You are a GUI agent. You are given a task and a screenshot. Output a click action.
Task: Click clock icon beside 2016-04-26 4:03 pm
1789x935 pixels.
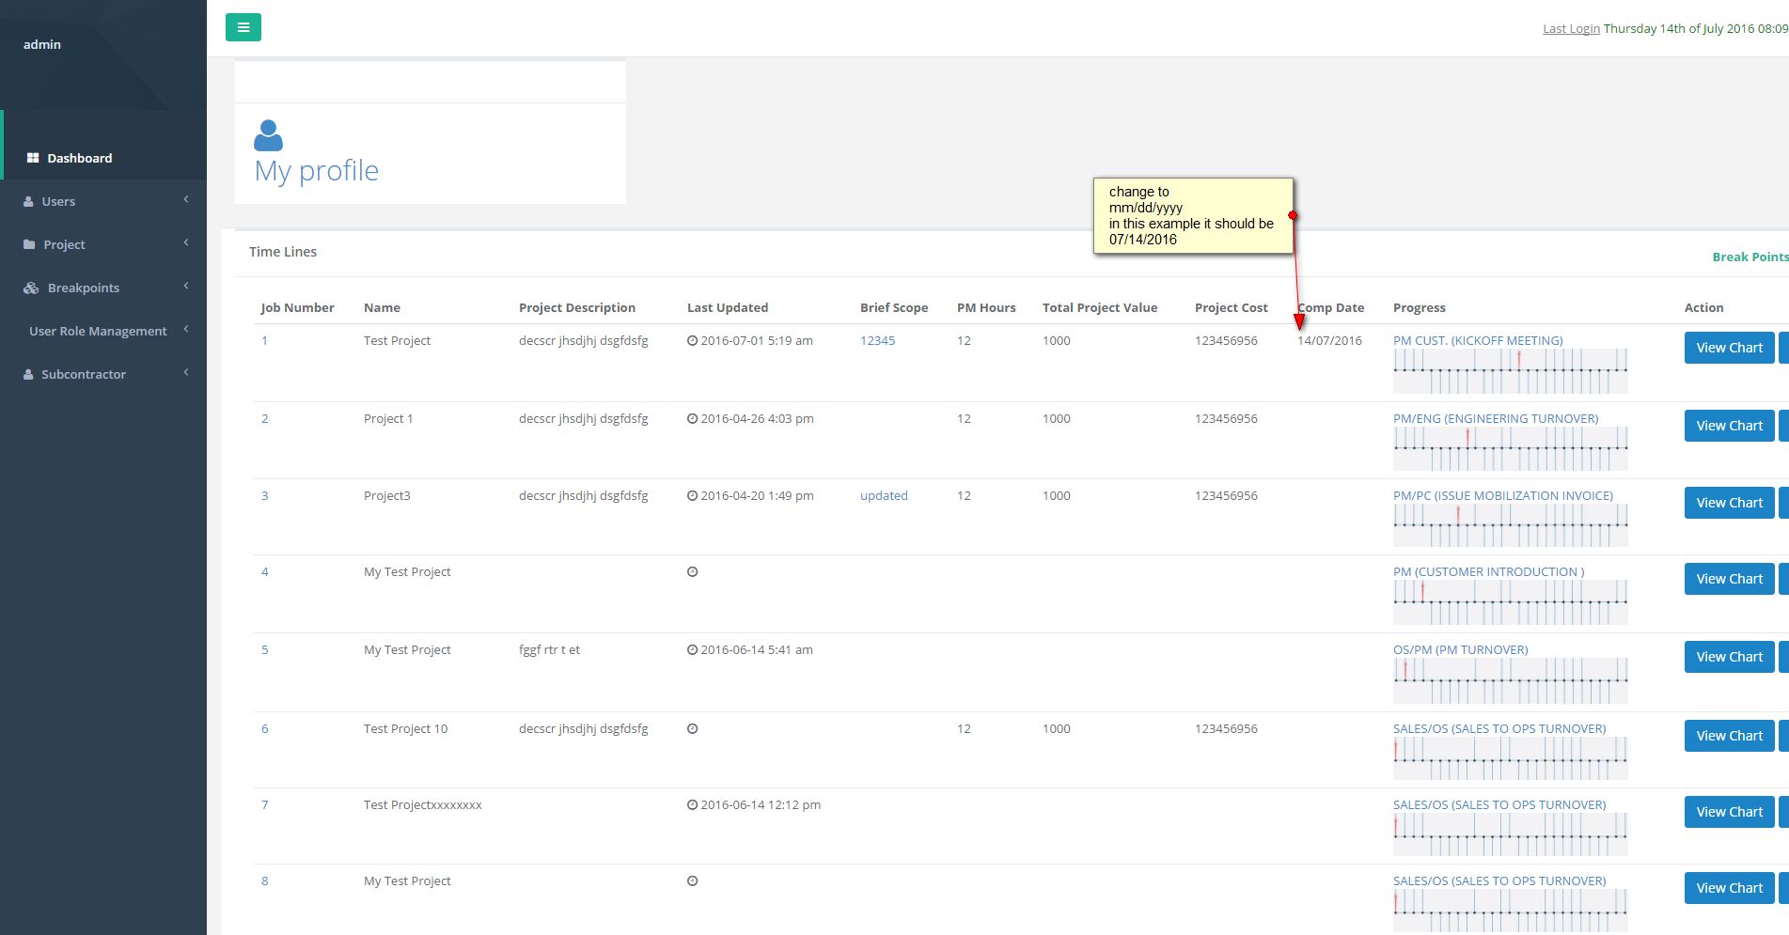coord(692,419)
